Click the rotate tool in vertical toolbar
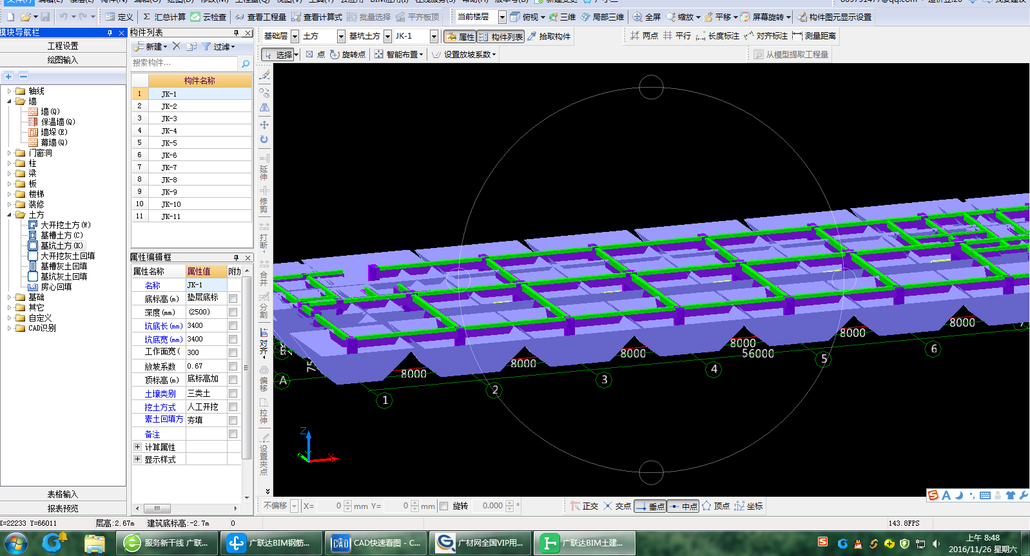Image resolution: width=1030 pixels, height=556 pixels. (x=264, y=139)
